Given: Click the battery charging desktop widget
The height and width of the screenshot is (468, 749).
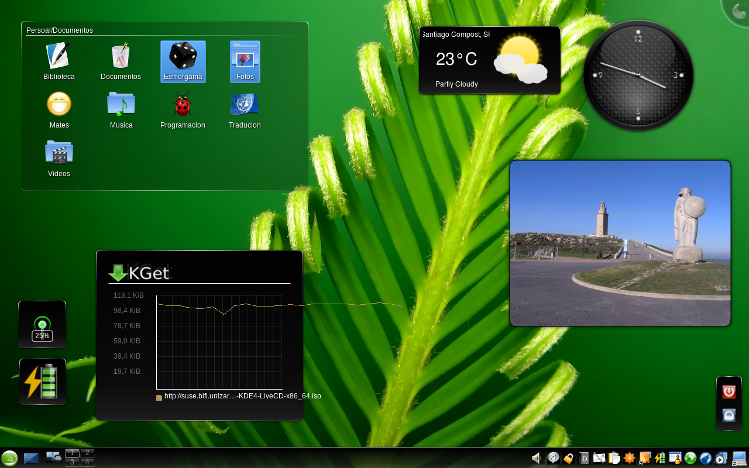Looking at the screenshot, I should 43,381.
